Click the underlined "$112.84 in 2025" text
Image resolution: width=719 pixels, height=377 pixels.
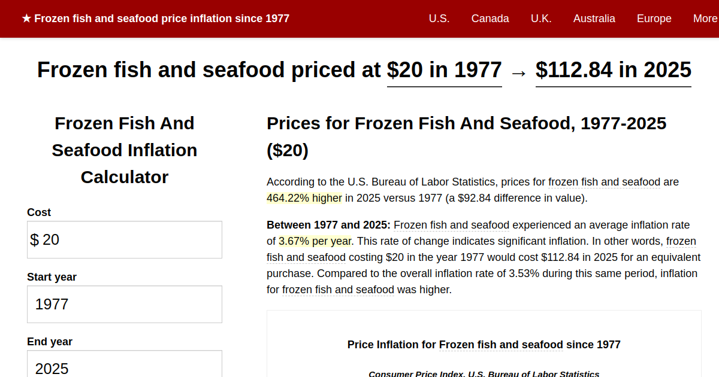coord(613,70)
